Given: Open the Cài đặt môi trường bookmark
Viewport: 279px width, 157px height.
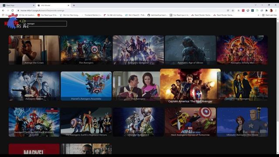Looking at the screenshot, I should tap(113, 15).
